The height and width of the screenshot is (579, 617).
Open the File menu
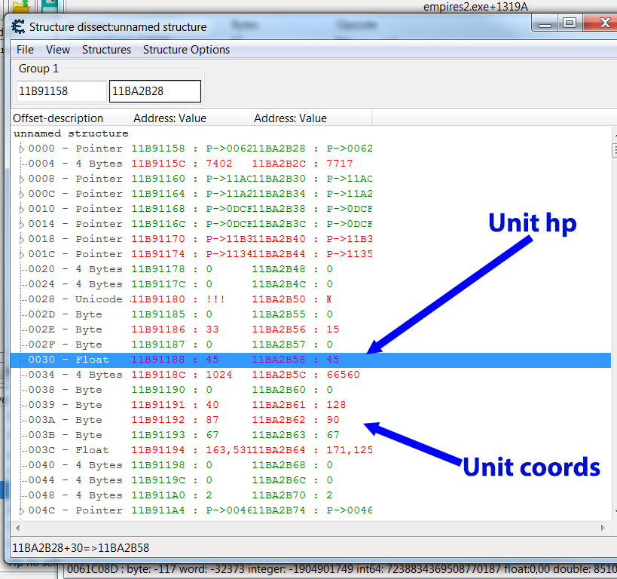coord(25,50)
